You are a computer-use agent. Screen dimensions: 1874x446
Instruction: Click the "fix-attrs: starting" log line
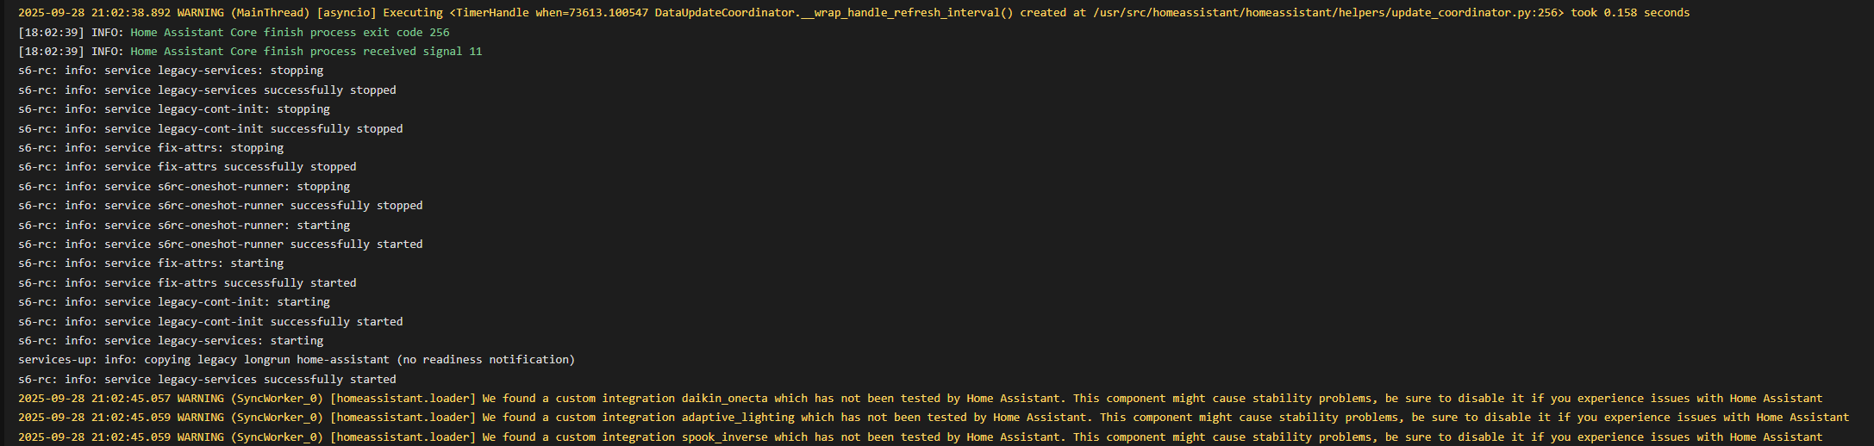[151, 263]
